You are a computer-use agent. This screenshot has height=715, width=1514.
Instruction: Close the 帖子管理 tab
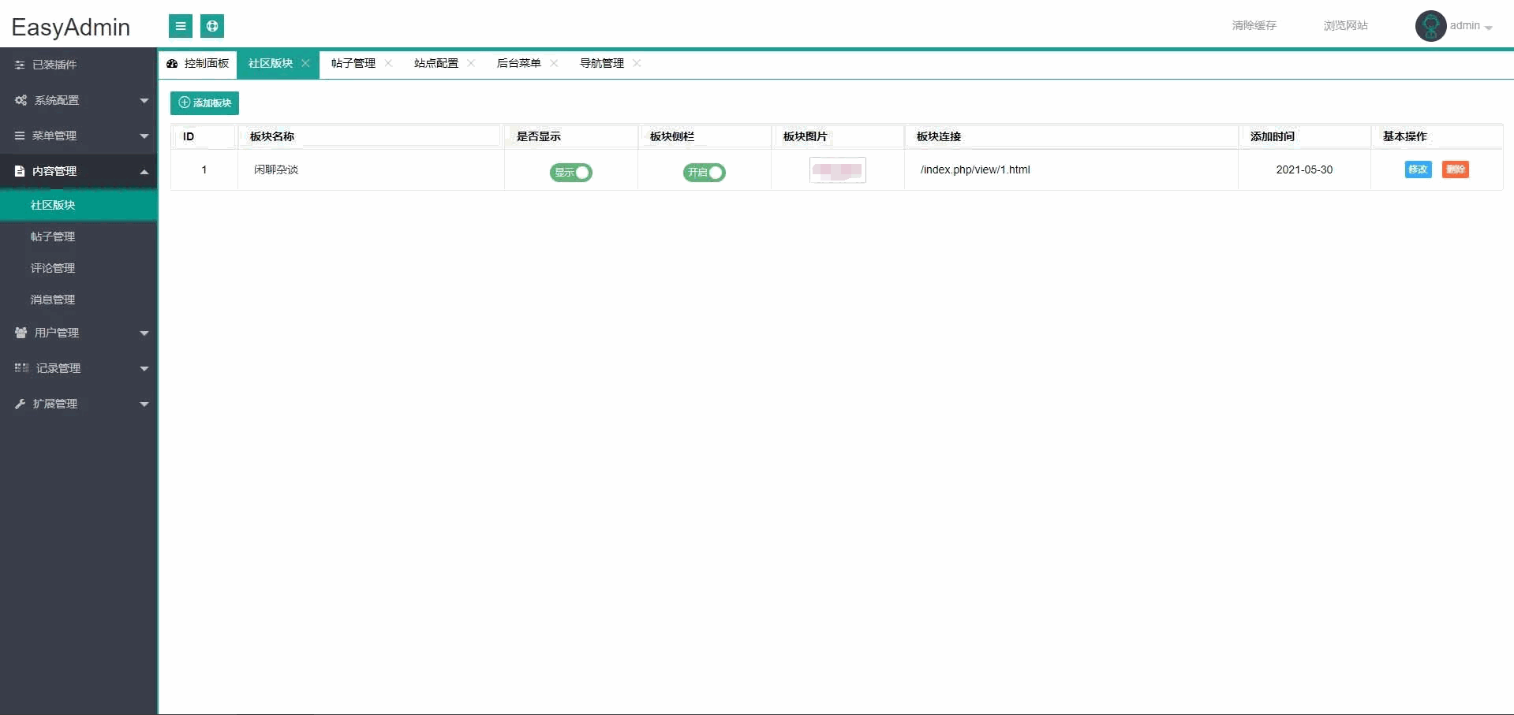click(x=388, y=63)
